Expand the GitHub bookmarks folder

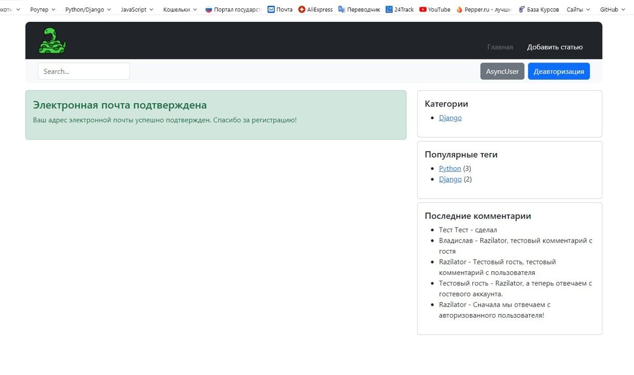pyautogui.click(x=613, y=9)
